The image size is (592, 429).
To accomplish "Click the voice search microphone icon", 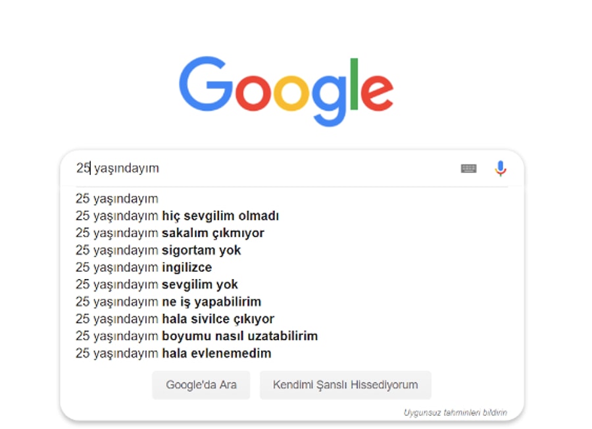I will pos(501,168).
